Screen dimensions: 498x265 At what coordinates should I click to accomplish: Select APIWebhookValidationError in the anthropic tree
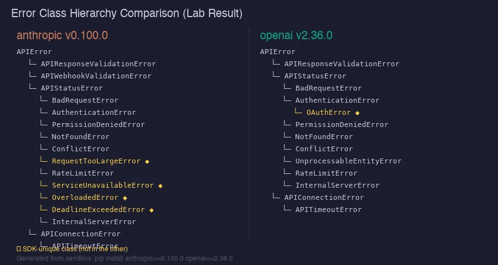(96, 76)
